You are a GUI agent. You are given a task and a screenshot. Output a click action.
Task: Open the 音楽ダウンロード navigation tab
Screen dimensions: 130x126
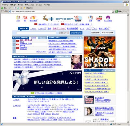point(59,29)
